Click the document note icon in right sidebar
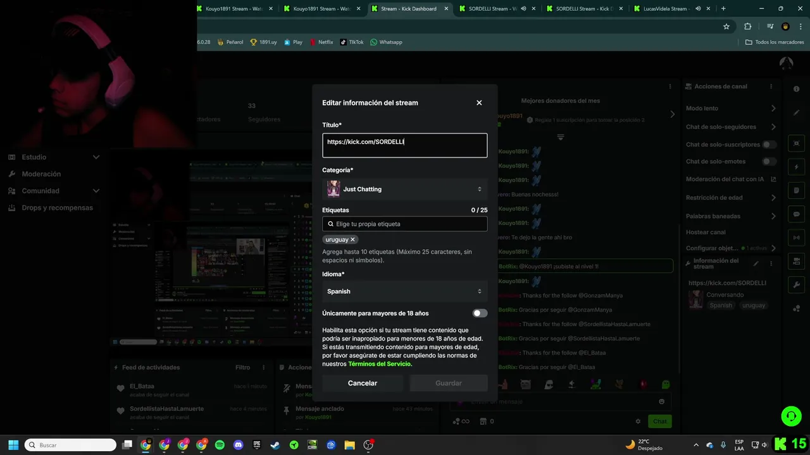810x455 pixels. [797, 190]
